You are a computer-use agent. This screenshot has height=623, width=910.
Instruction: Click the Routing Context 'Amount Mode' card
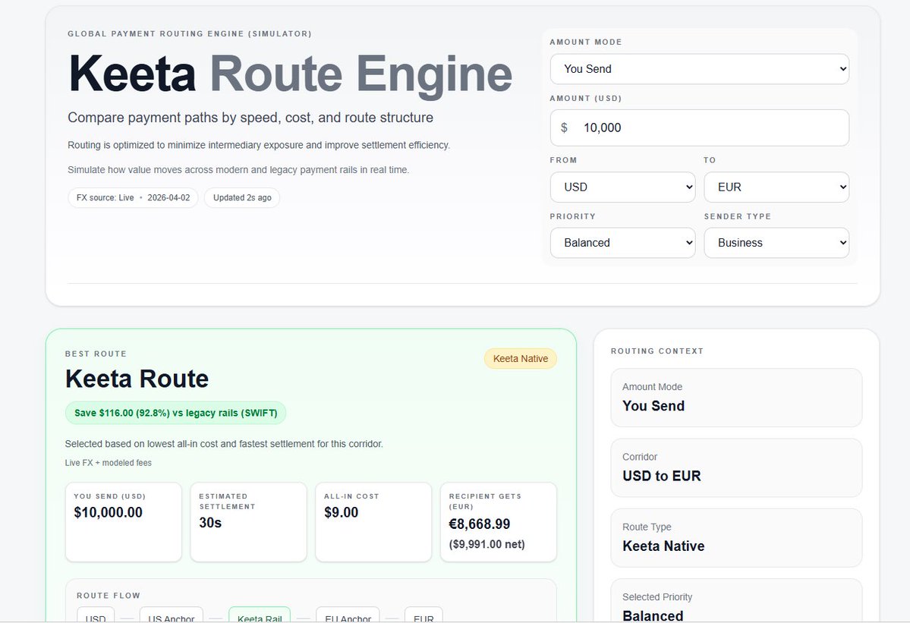(736, 398)
